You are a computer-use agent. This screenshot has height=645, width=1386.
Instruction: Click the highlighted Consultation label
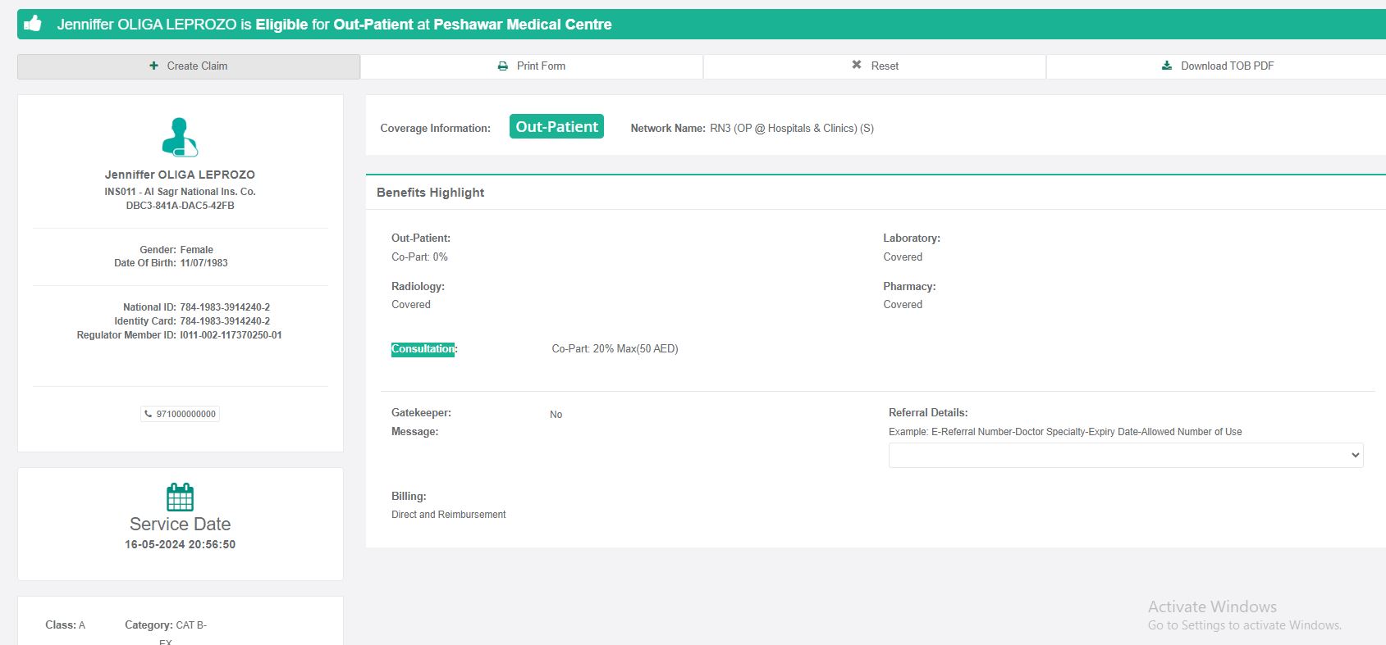423,349
